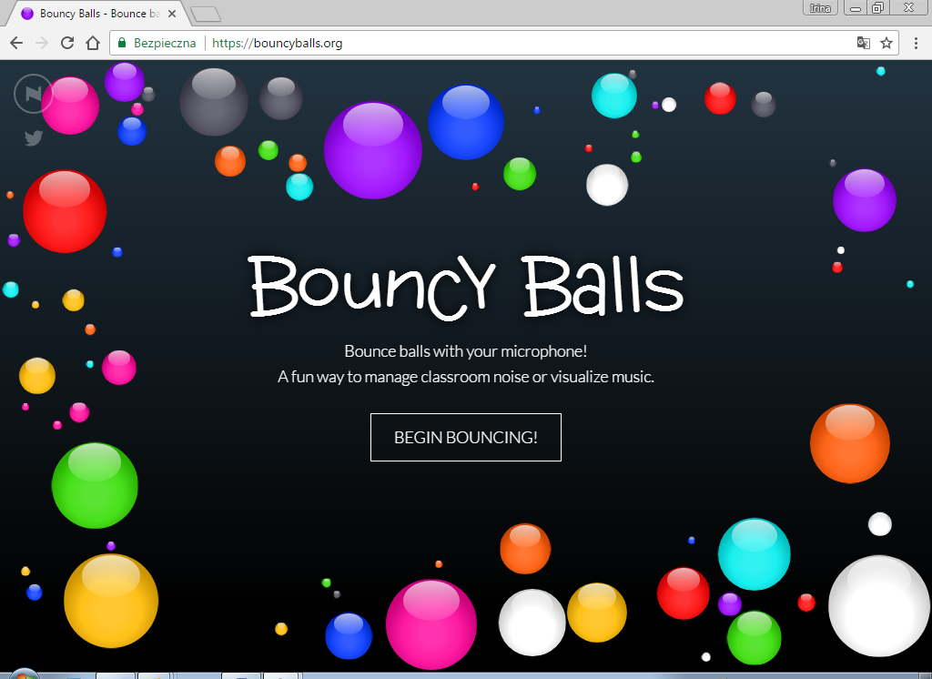932x679 pixels.
Task: Click the Bezpieczna secure label
Action: click(165, 43)
